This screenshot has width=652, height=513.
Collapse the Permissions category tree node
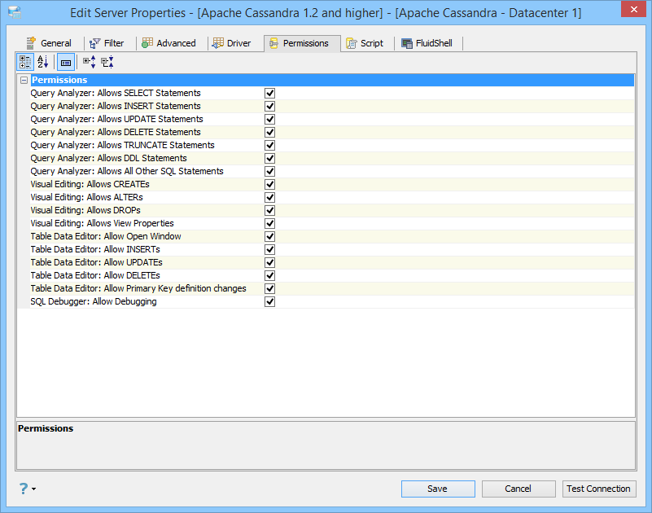coord(24,81)
